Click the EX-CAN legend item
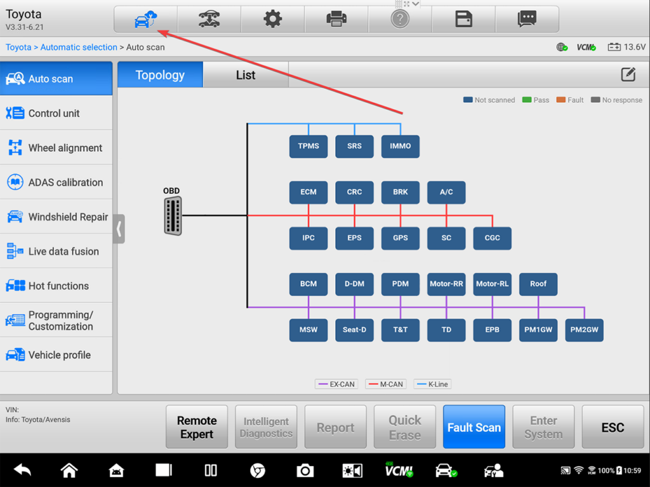Viewport: 650px width, 487px height. tap(336, 384)
